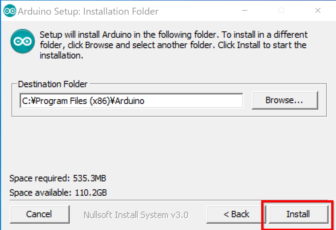Click blank space under the path field inside group box
336x230 pixels.
click(133, 112)
